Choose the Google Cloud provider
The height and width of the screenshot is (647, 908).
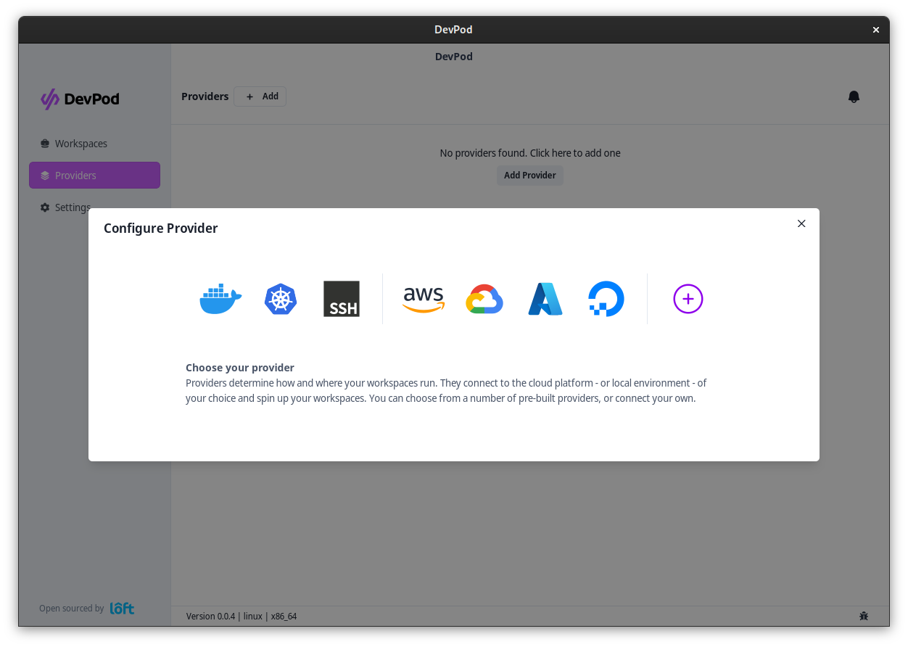(484, 299)
